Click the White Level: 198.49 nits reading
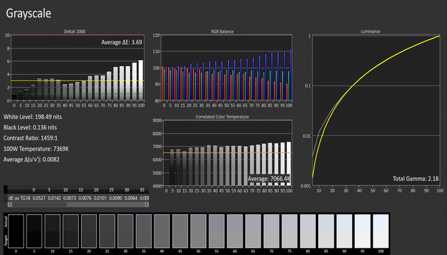The width and height of the screenshot is (447, 255). (x=33, y=117)
